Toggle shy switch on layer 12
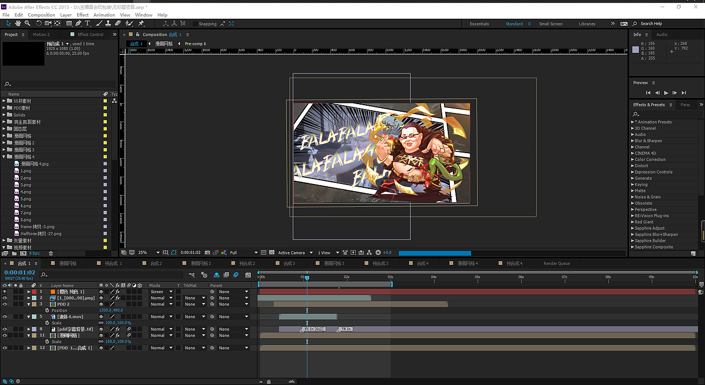705x385 pixels. pyautogui.click(x=101, y=348)
